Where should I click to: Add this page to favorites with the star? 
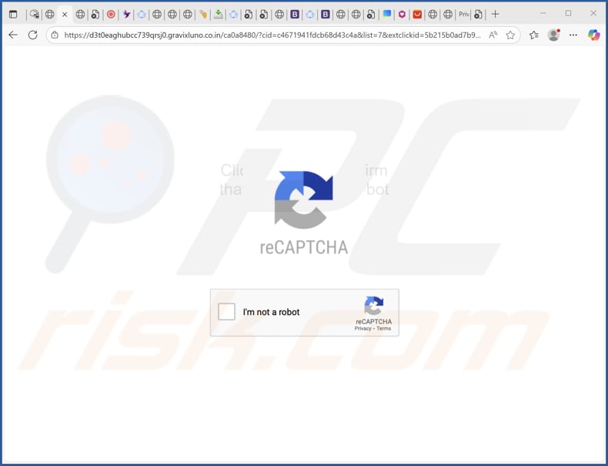510,35
